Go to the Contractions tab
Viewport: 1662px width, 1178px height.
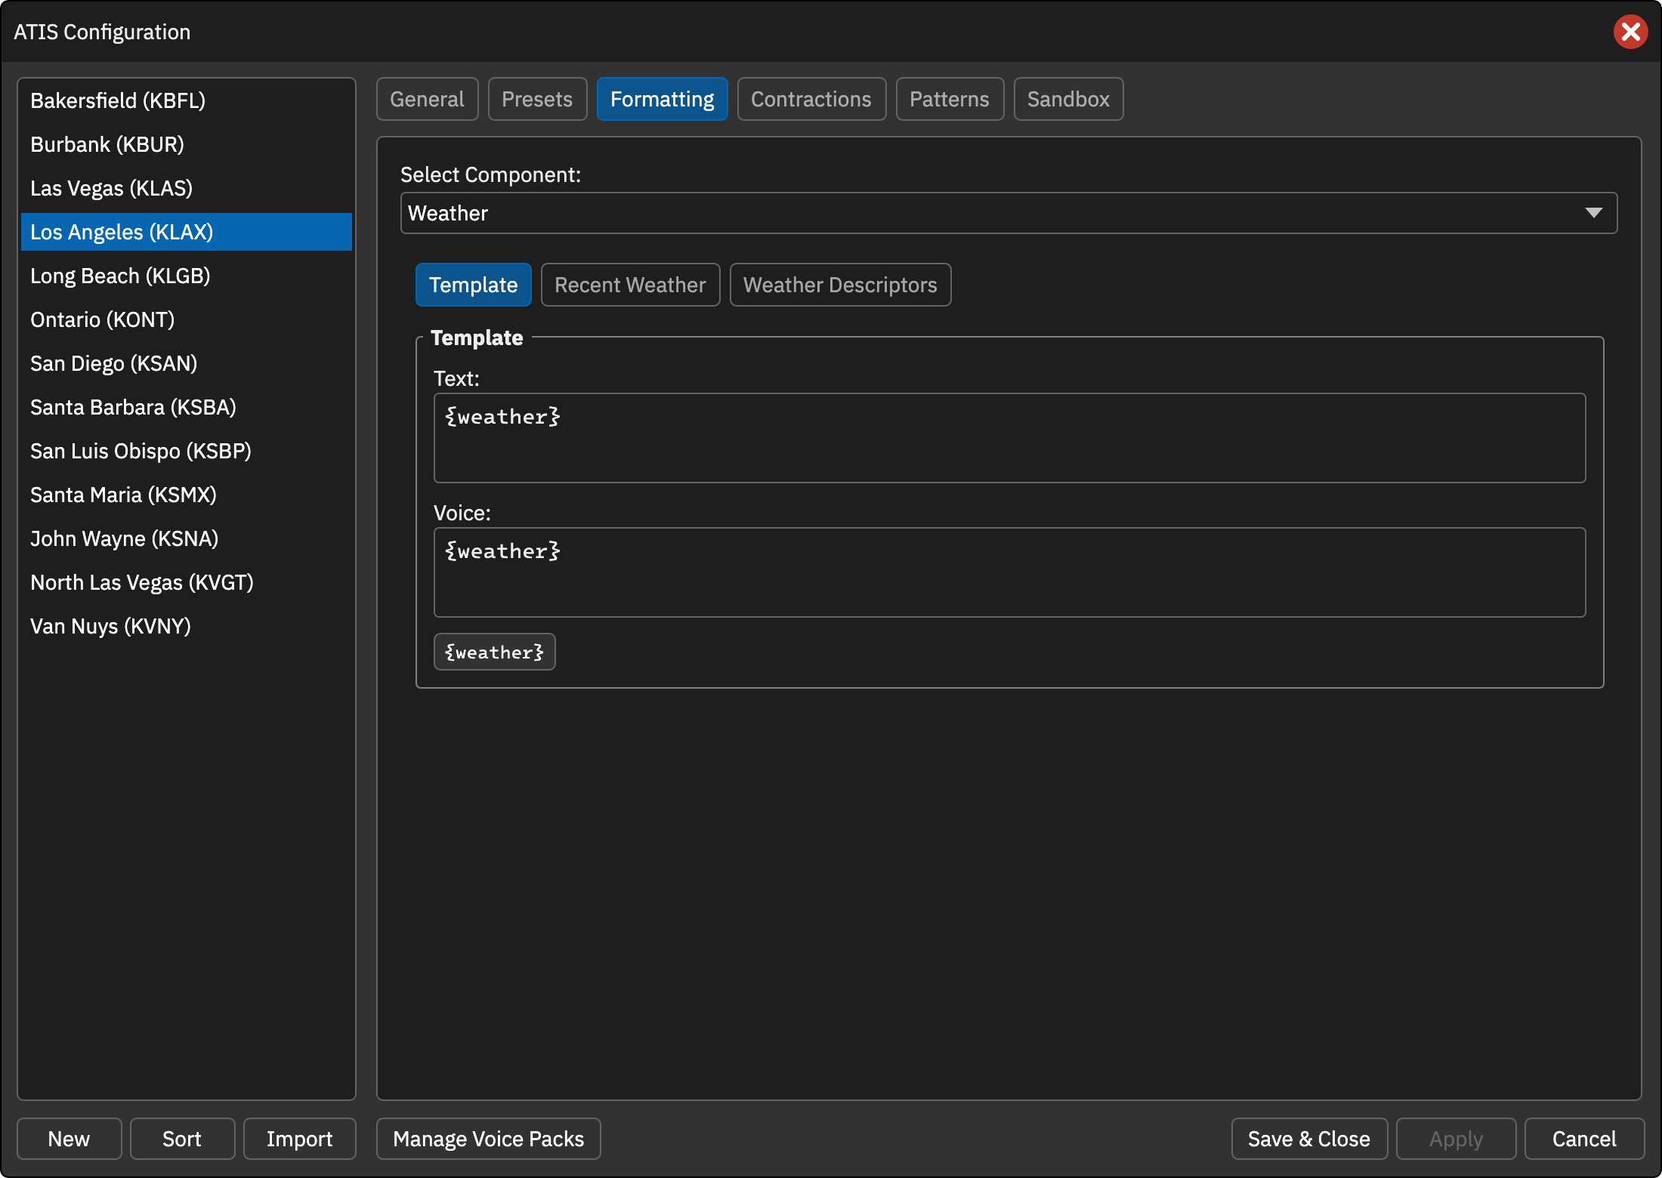click(x=811, y=99)
